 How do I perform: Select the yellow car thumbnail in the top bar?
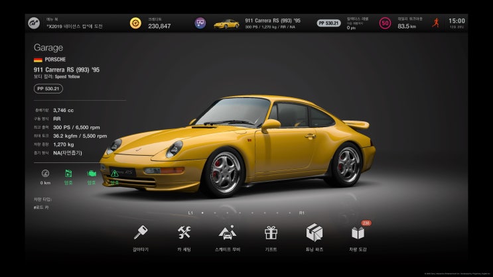(226, 24)
